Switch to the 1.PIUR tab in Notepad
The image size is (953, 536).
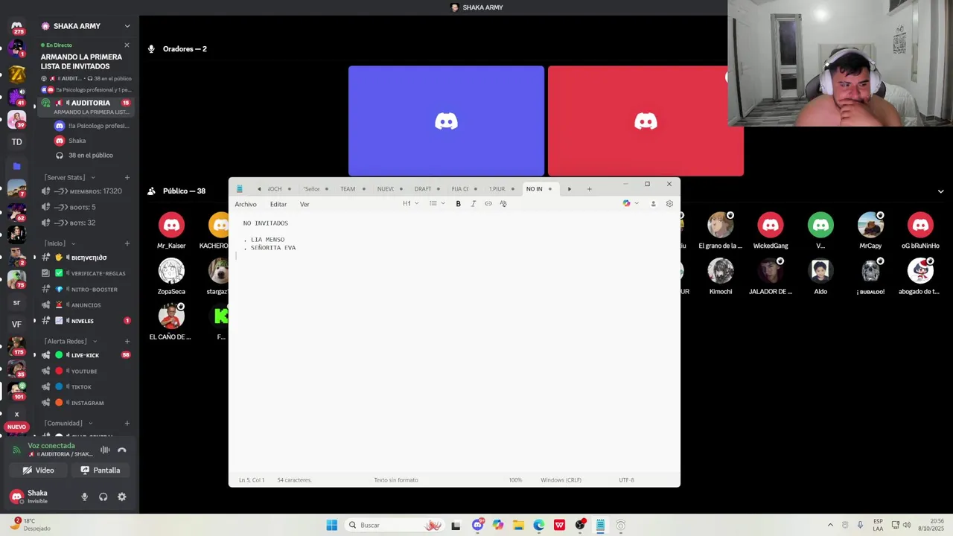(x=497, y=189)
